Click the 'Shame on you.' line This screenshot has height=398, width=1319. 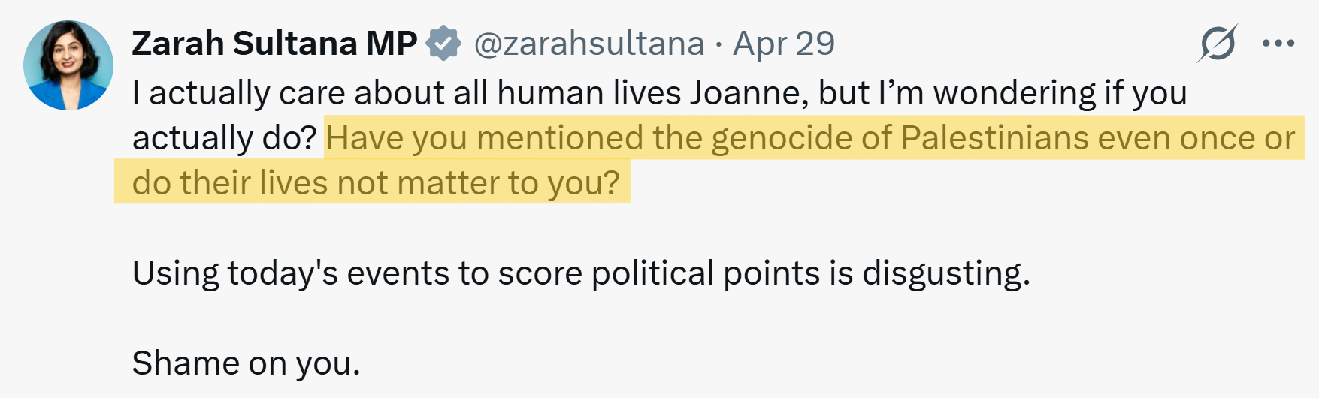click(x=247, y=363)
